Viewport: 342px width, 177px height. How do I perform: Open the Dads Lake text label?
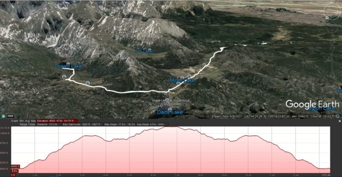(x=170, y=112)
